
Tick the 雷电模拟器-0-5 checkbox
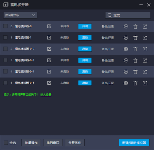[5, 83]
